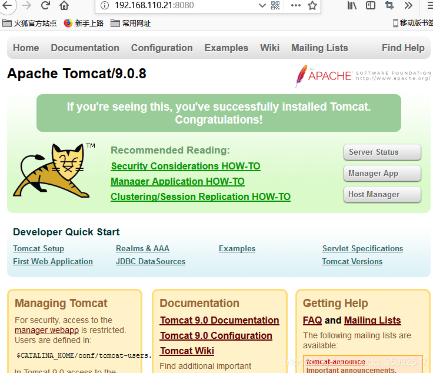Open Mailing Lists in the top navigation bar
The width and height of the screenshot is (433, 373).
pos(320,48)
